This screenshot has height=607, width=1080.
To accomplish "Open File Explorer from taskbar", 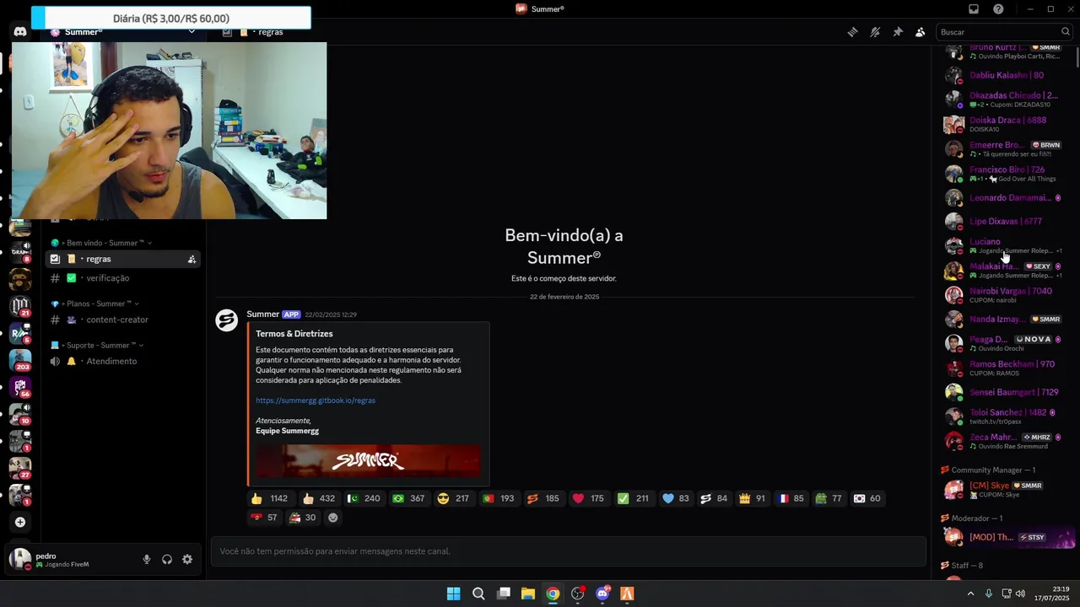I will (527, 594).
